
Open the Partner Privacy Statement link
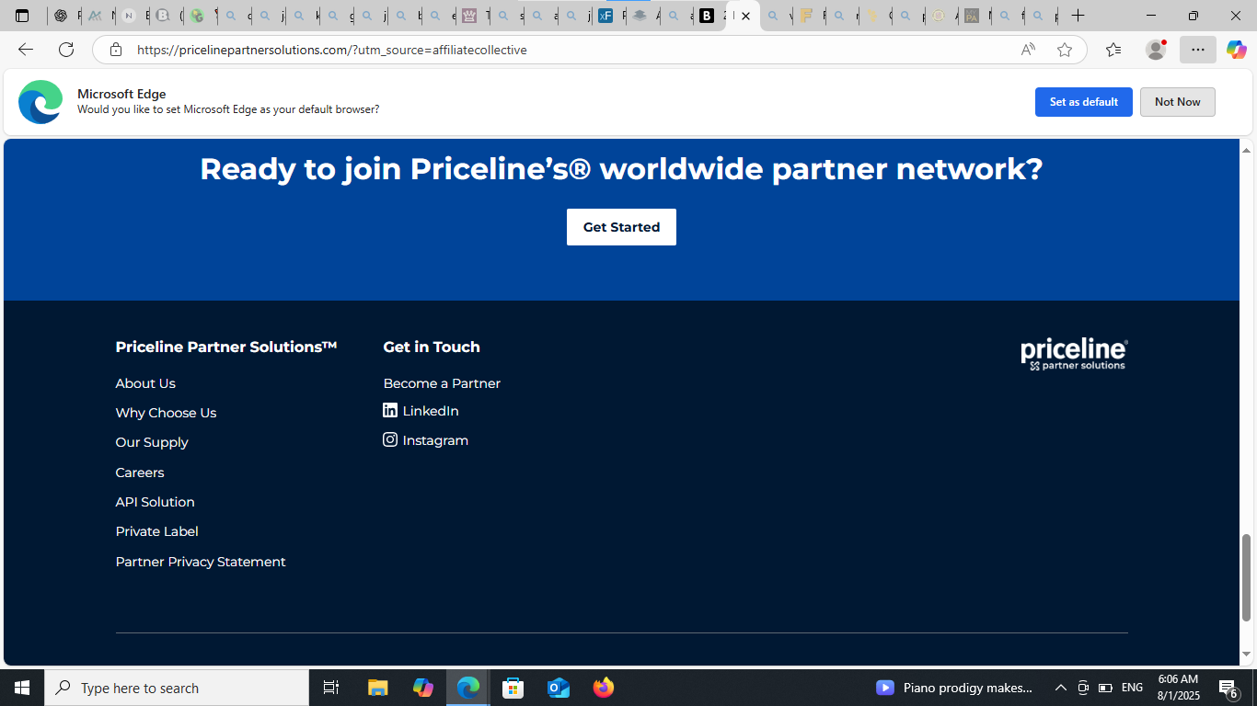[x=201, y=562]
